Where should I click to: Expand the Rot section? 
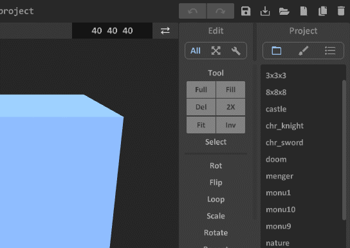(x=216, y=166)
